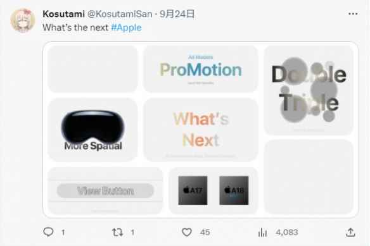This screenshot has height=246, width=370.
Task: Click the Vision Pro More Spatial tile
Action: pos(92,130)
